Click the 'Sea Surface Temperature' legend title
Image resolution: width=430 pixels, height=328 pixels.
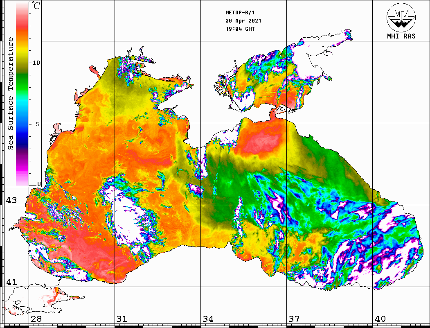(10, 93)
